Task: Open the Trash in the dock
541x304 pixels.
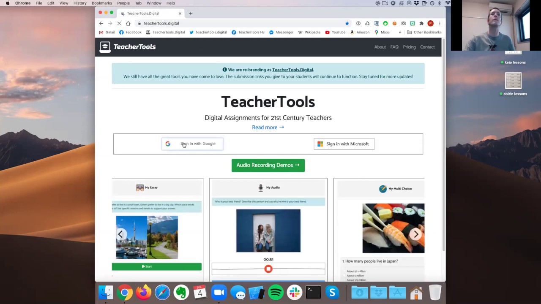Action: click(x=435, y=292)
